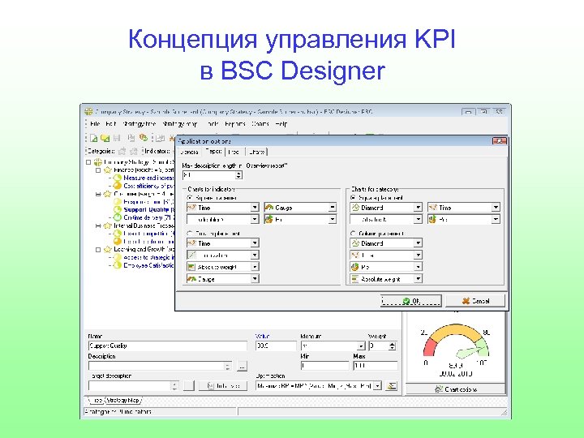Click orange indicator icon of Cost efficiency row
Viewport: 584px width, 438px height.
click(x=118, y=186)
